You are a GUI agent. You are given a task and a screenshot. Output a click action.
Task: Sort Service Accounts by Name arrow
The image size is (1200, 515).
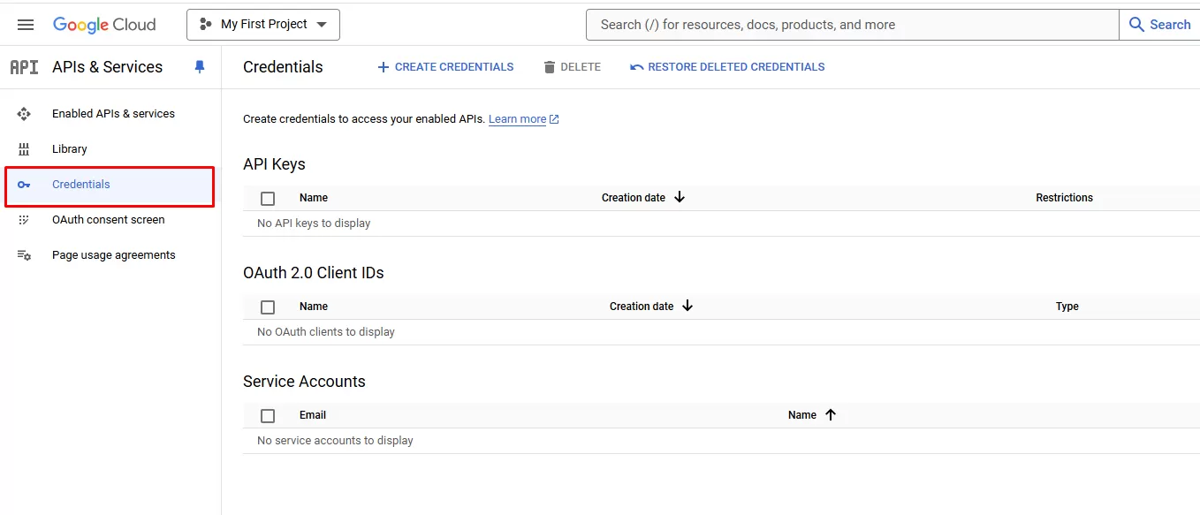tap(831, 415)
